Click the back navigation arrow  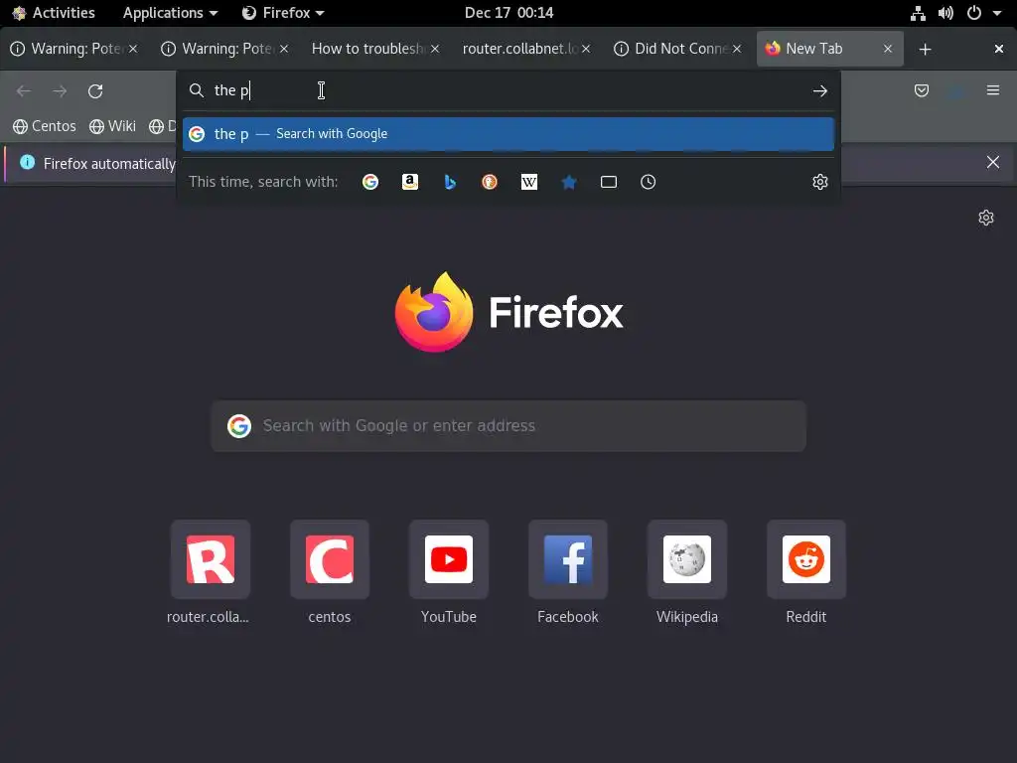[24, 90]
